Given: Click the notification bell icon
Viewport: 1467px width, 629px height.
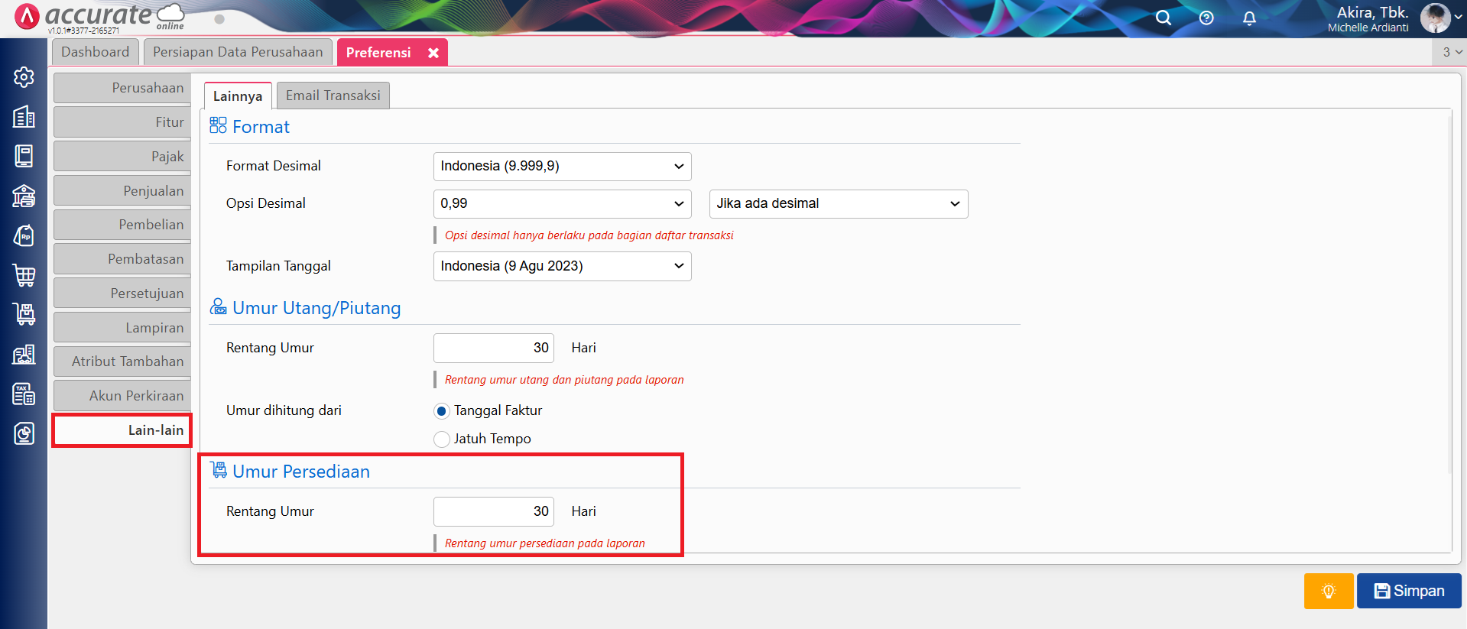Looking at the screenshot, I should (1249, 18).
